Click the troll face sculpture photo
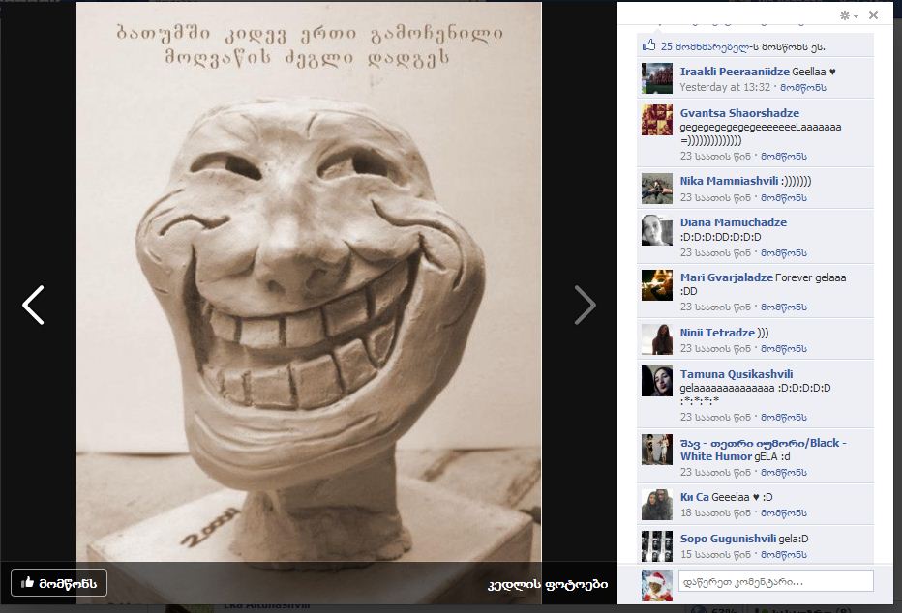Screen dimensions: 902x613 click(309, 303)
